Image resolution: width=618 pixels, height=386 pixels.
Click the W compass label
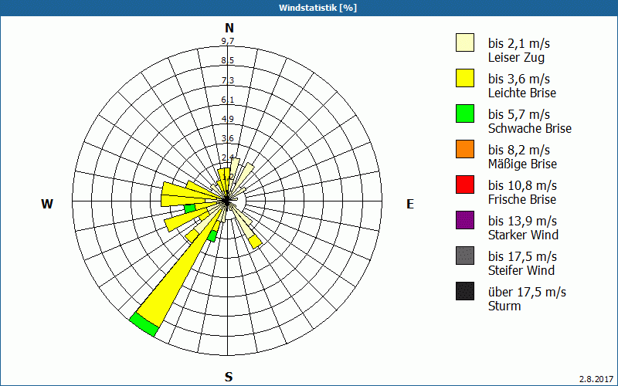[x=47, y=204]
